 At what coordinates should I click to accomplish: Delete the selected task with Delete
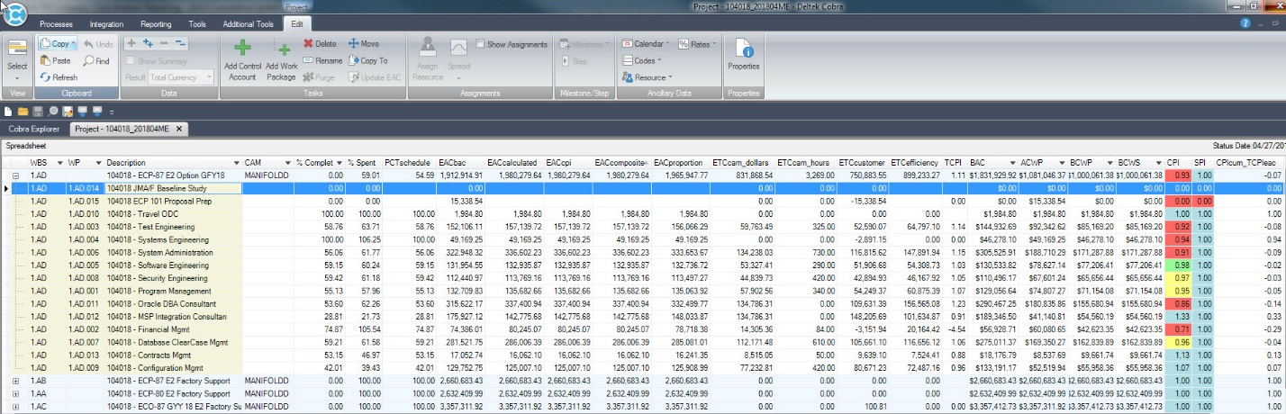[x=320, y=43]
